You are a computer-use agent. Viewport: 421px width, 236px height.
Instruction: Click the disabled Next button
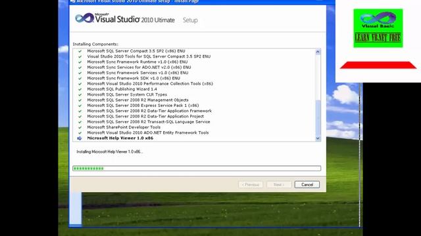tap(279, 185)
